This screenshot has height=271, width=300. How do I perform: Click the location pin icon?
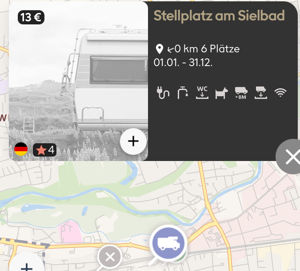tap(160, 49)
